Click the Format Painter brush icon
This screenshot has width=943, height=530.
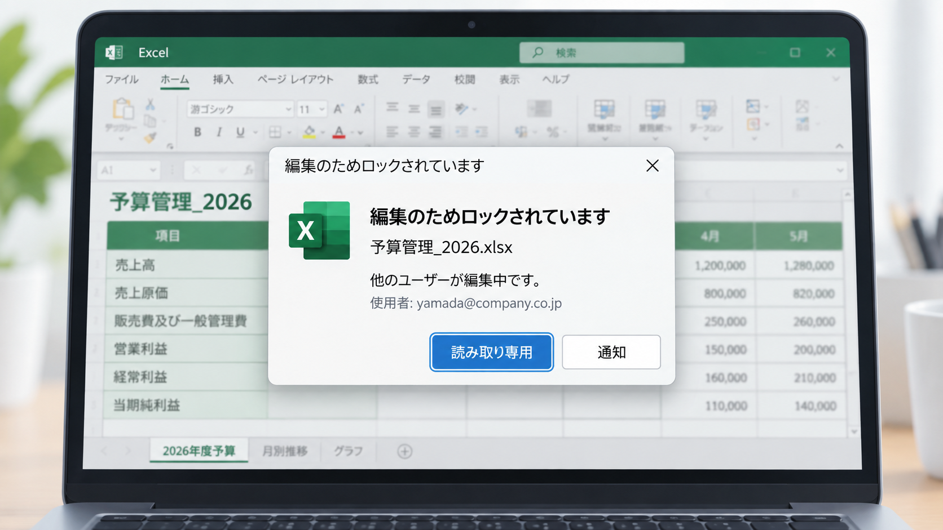[x=150, y=137]
